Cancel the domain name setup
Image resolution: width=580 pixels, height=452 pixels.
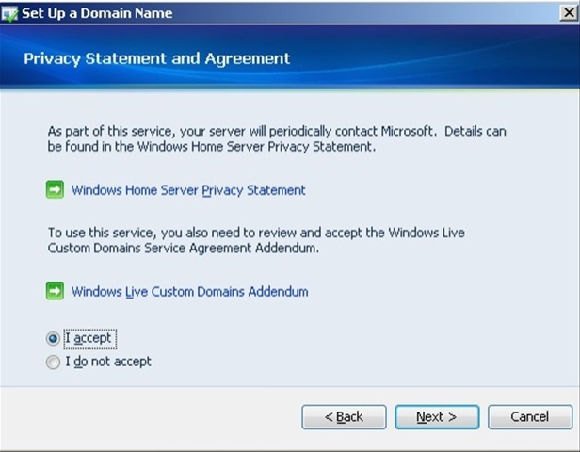click(x=530, y=417)
